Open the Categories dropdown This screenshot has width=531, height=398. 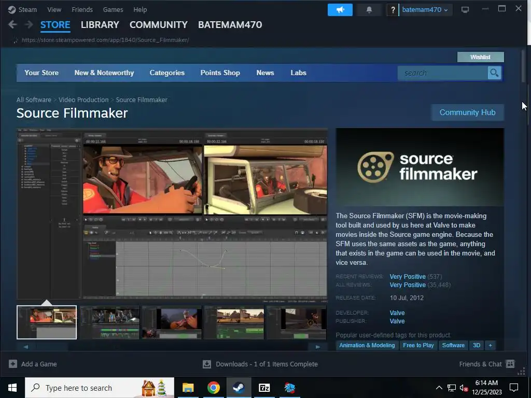[x=167, y=73]
